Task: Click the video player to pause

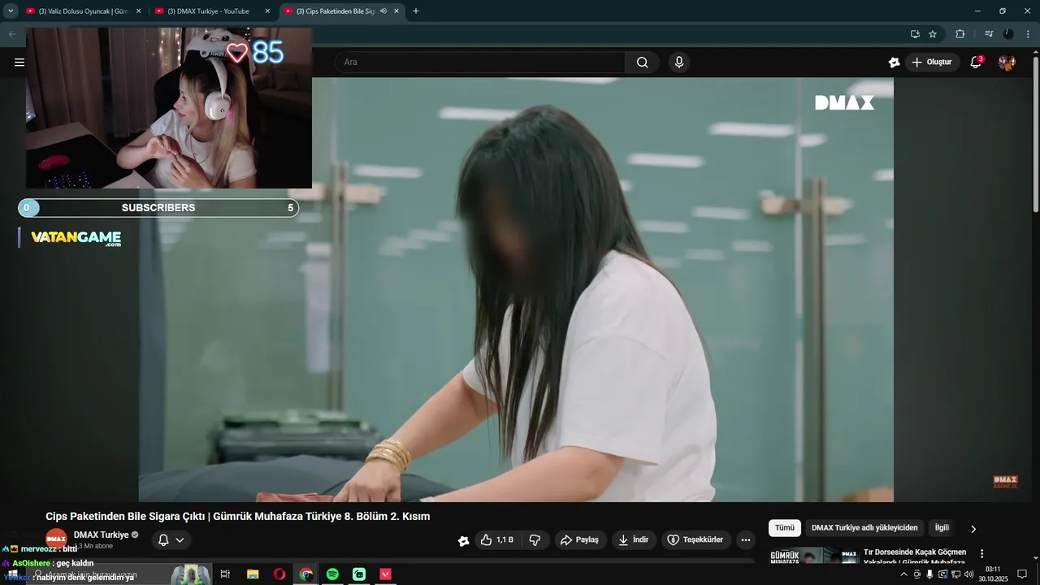Action: (516, 289)
